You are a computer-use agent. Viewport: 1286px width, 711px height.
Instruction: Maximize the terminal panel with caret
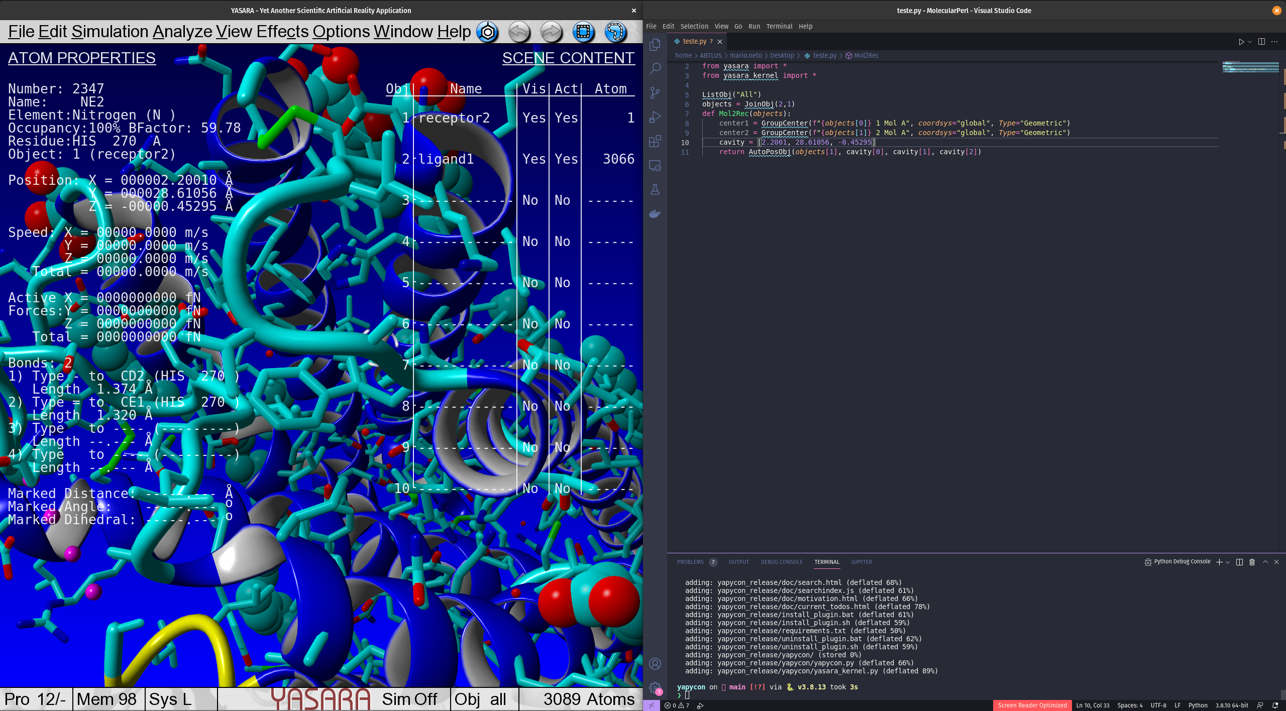tap(1265, 562)
